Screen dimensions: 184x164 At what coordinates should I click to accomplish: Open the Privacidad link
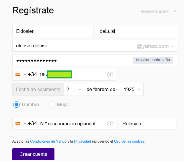point(82,141)
